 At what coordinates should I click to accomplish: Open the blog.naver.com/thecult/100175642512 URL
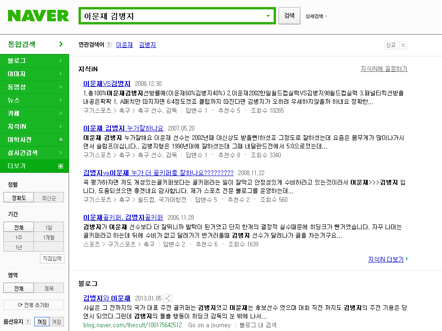pos(133,325)
